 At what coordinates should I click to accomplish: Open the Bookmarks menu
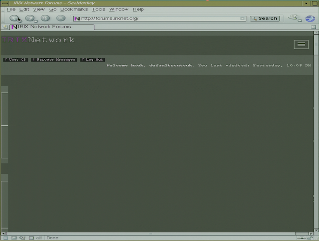(x=74, y=9)
